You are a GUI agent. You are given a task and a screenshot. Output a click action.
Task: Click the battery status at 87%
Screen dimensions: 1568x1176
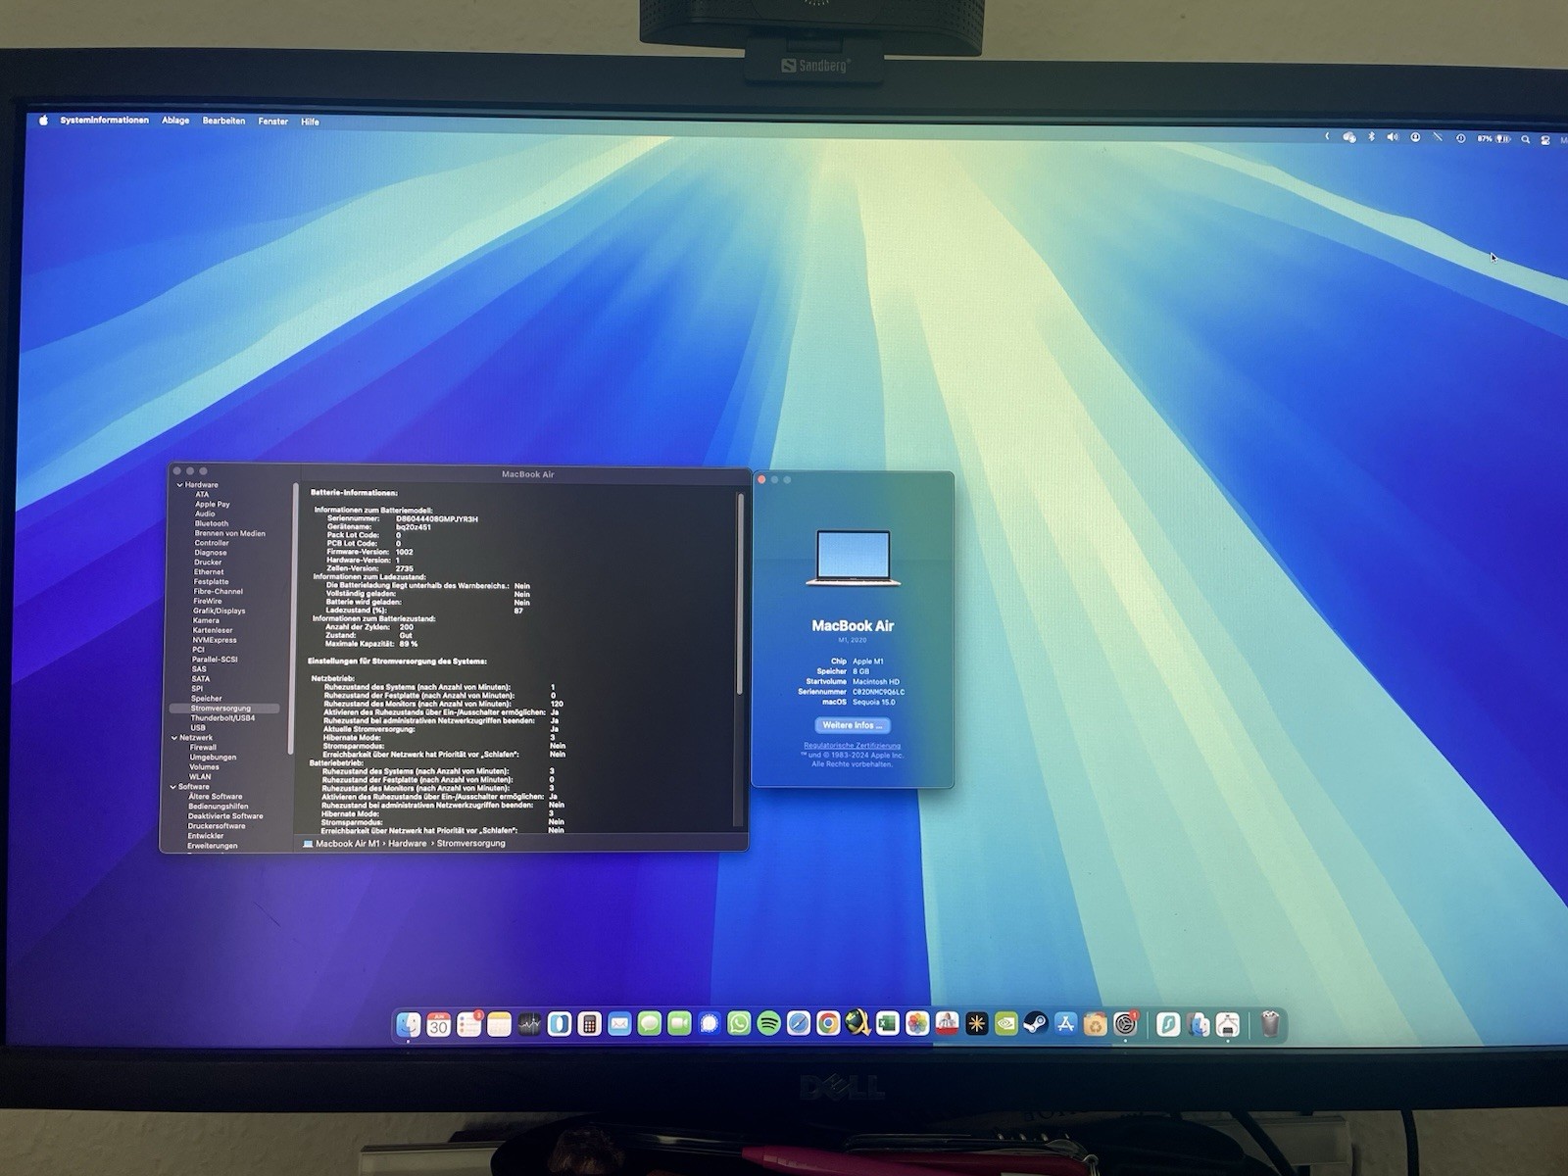[x=1494, y=138]
